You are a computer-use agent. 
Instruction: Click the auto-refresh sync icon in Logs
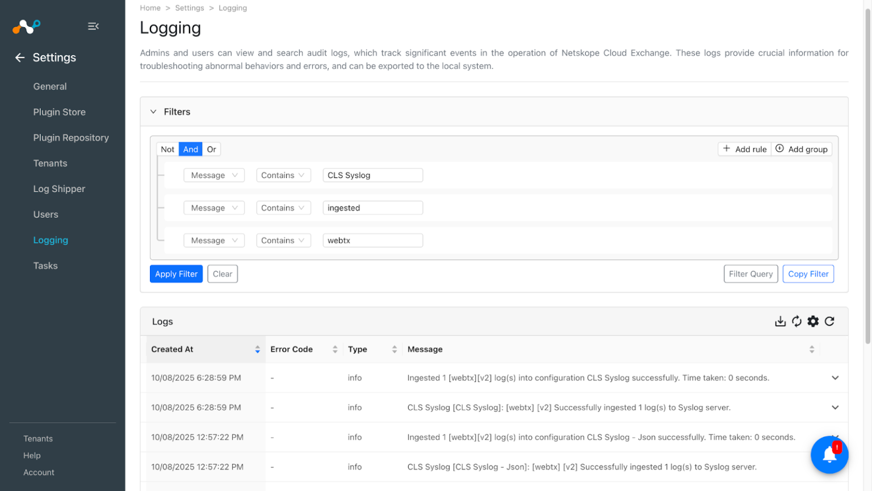(x=796, y=321)
